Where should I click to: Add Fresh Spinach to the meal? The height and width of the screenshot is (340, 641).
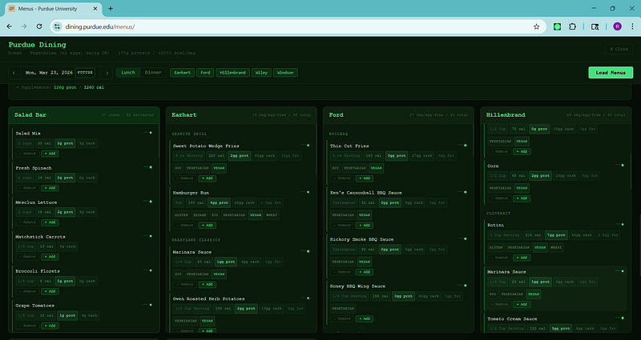point(50,188)
